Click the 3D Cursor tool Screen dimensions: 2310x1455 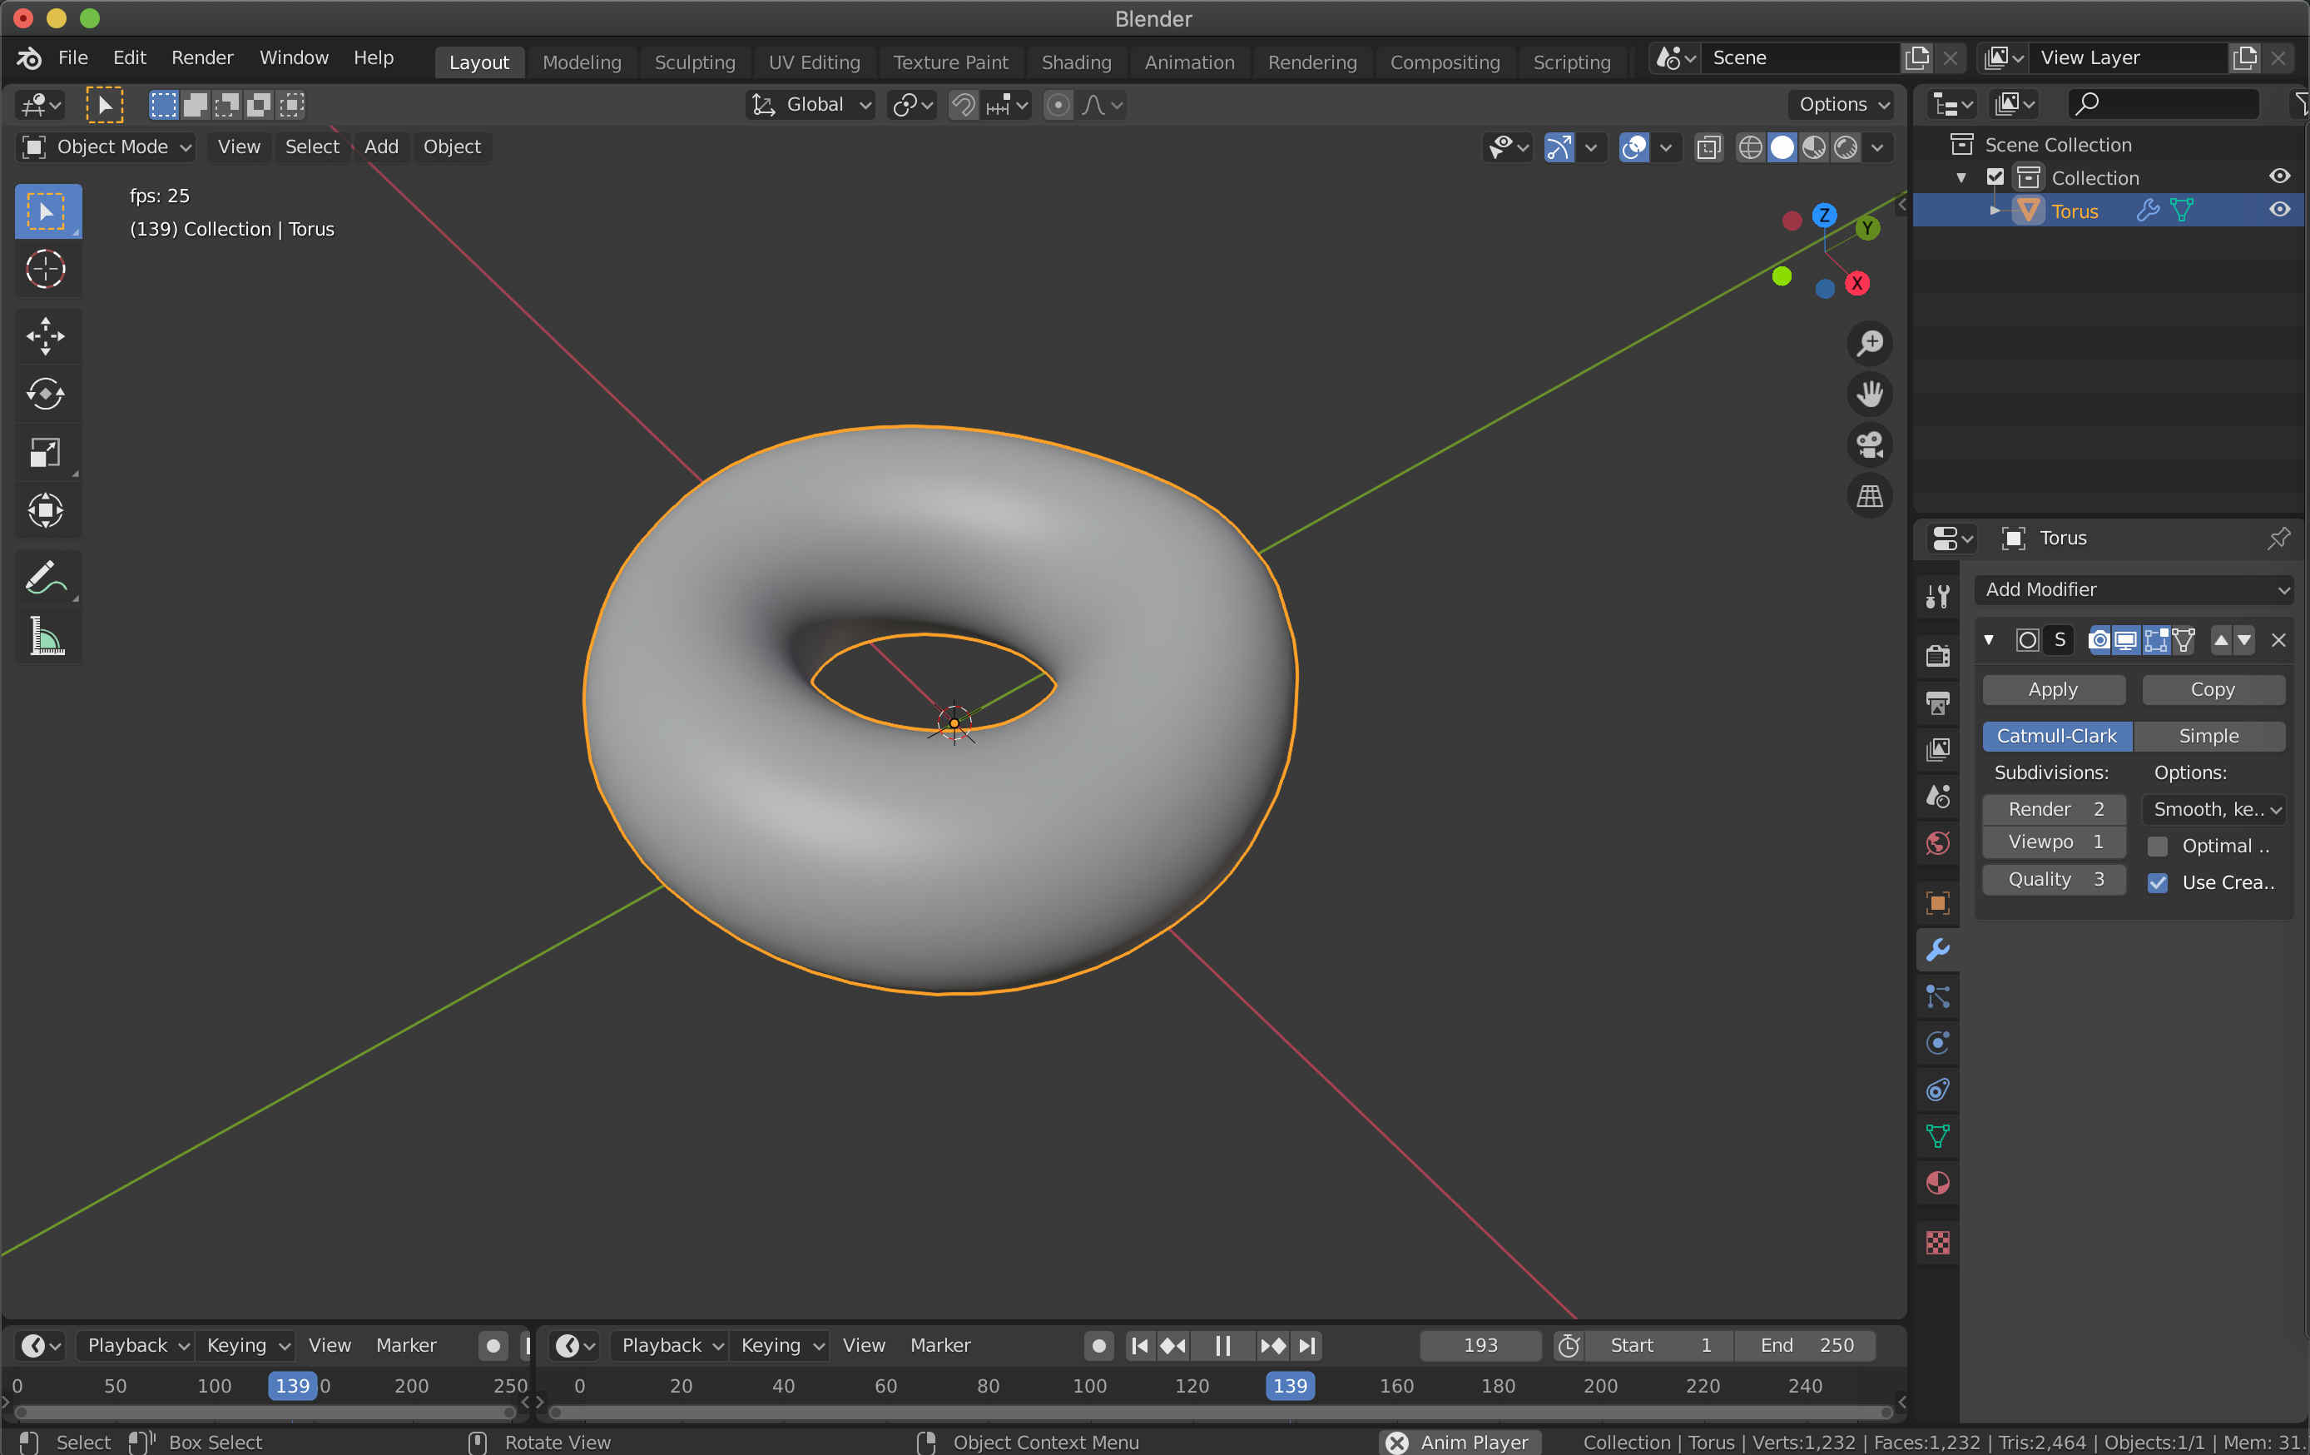click(45, 270)
